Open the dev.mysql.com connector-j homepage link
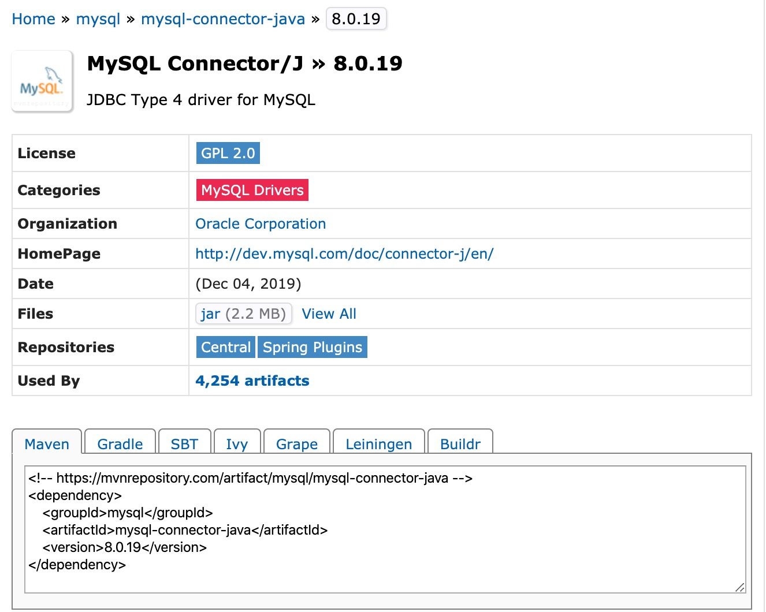 pos(344,254)
